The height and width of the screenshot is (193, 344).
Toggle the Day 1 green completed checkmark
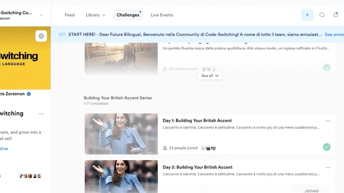(327, 147)
